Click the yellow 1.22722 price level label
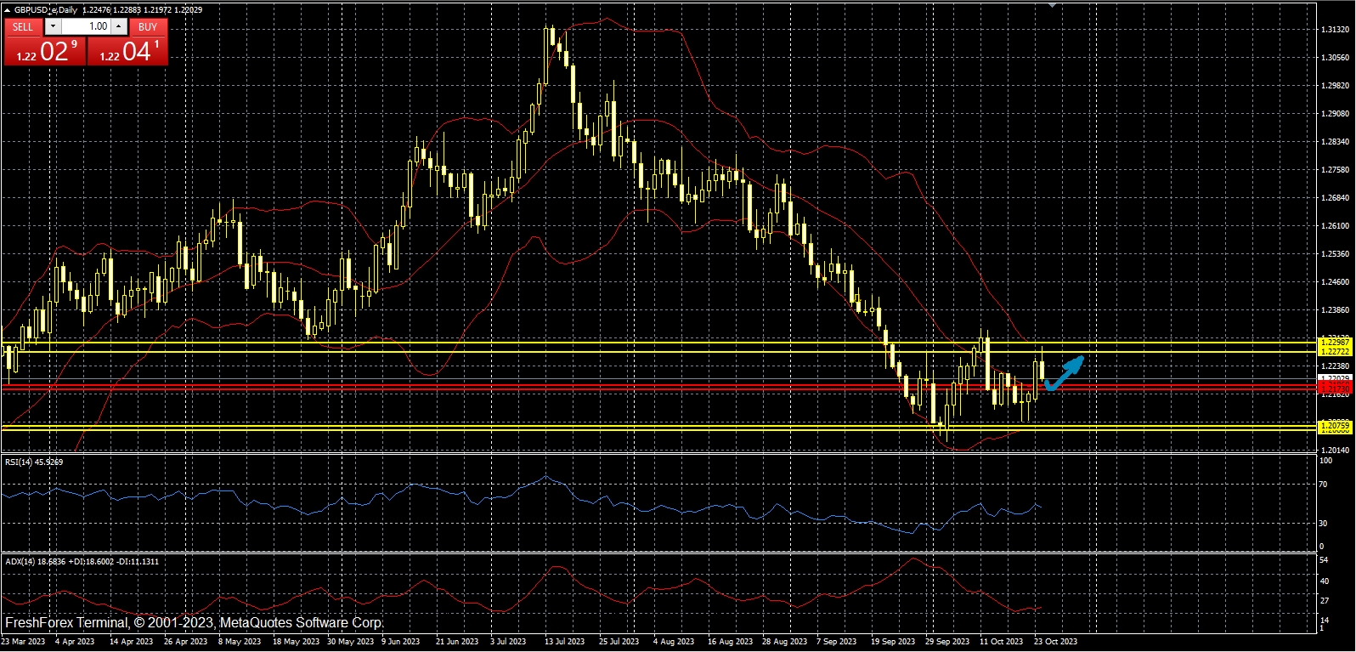Viewport: 1356px width, 652px height. click(x=1333, y=351)
